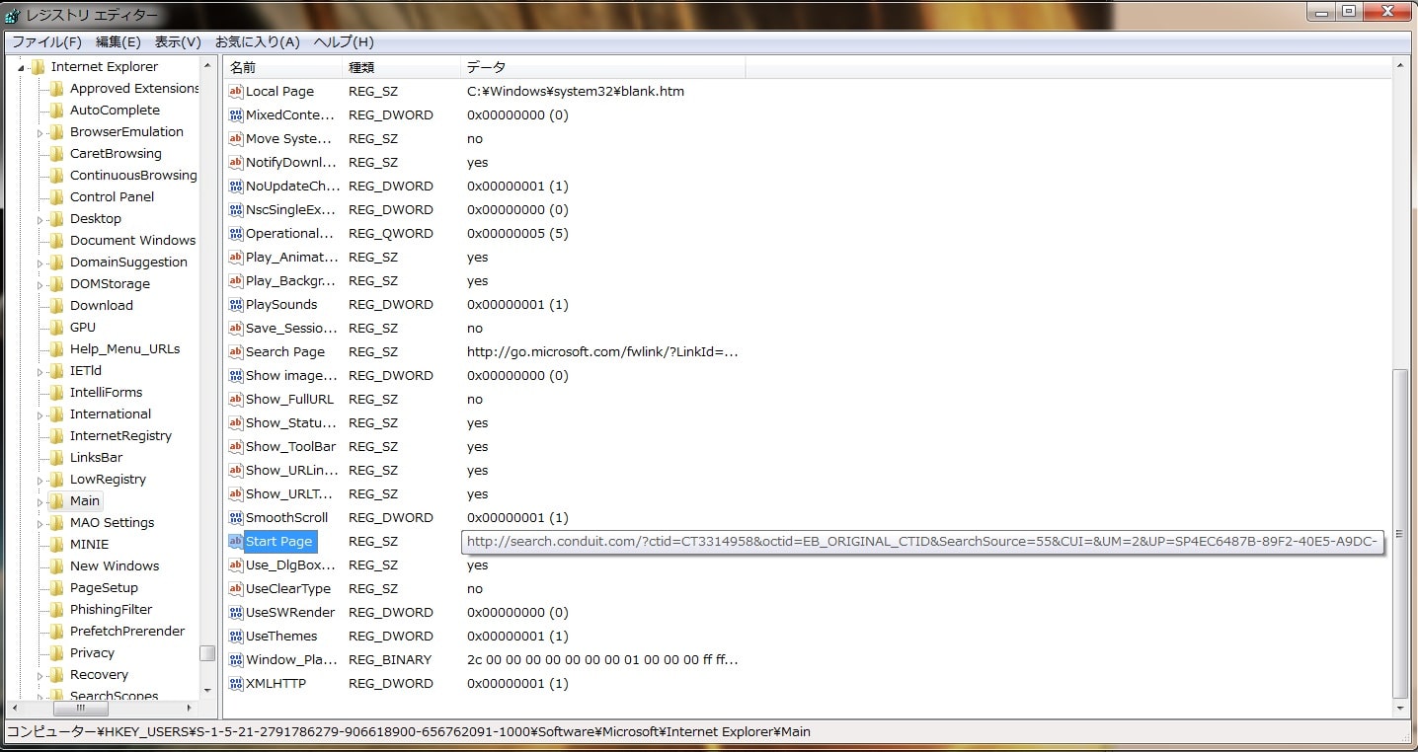Select the New Windows key
The image size is (1418, 752).
coord(115,565)
